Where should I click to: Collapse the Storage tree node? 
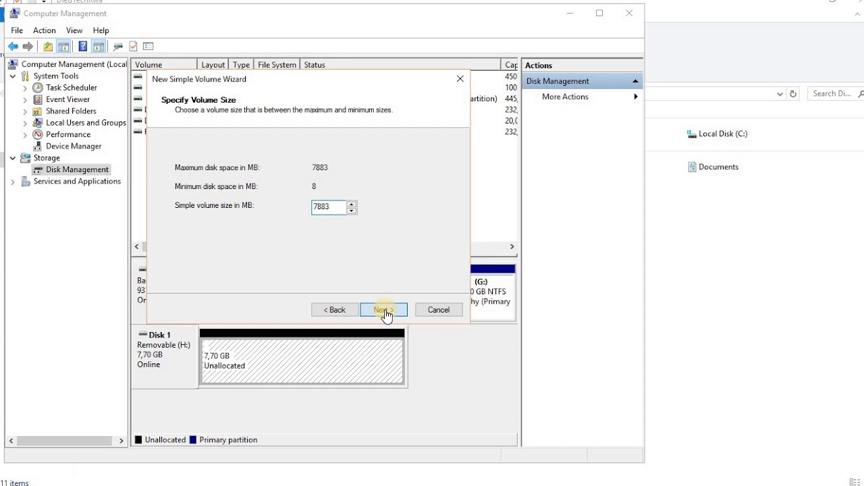(13, 158)
